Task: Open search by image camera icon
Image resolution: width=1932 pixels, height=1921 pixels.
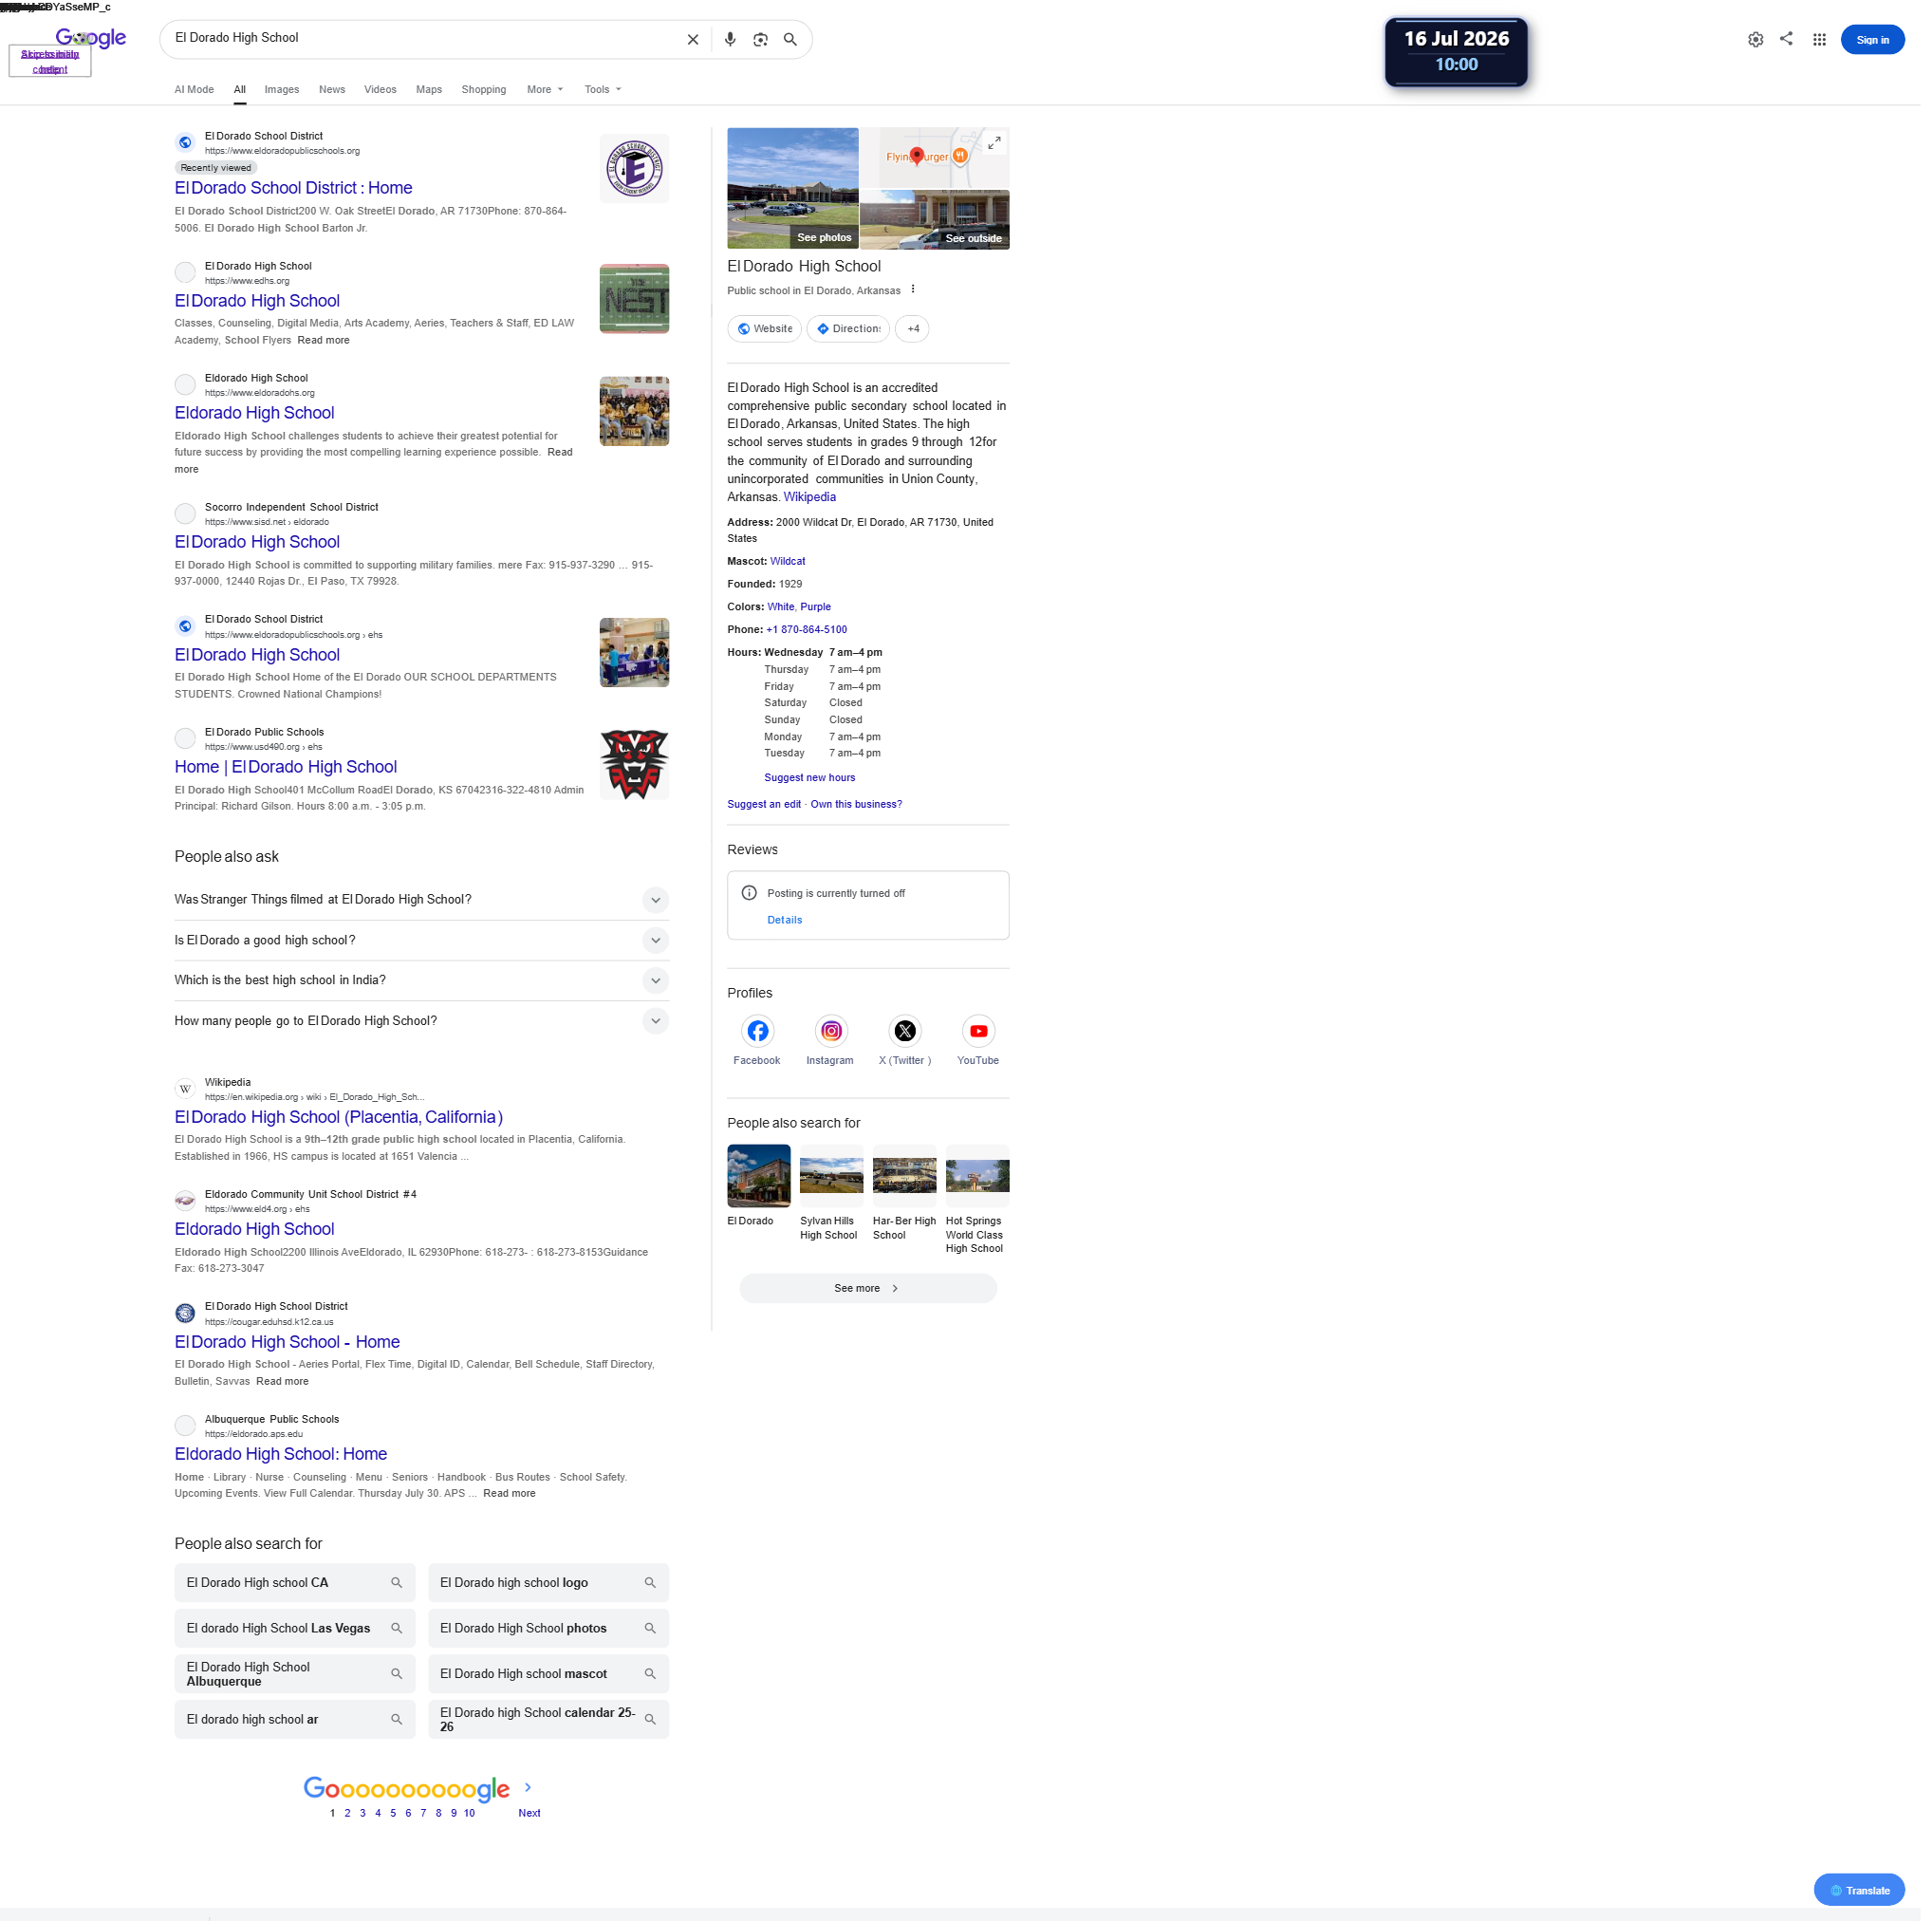Action: (765, 40)
